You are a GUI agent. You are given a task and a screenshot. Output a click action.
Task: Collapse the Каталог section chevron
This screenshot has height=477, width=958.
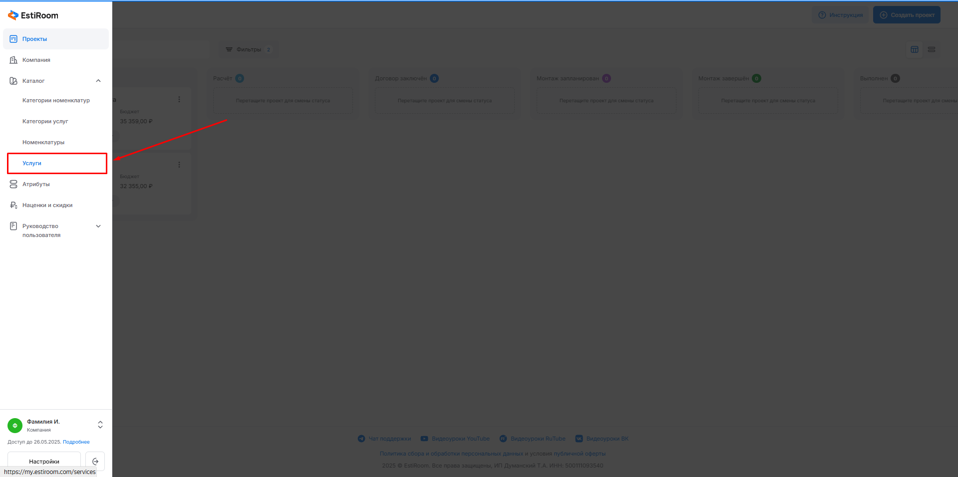[x=98, y=81]
